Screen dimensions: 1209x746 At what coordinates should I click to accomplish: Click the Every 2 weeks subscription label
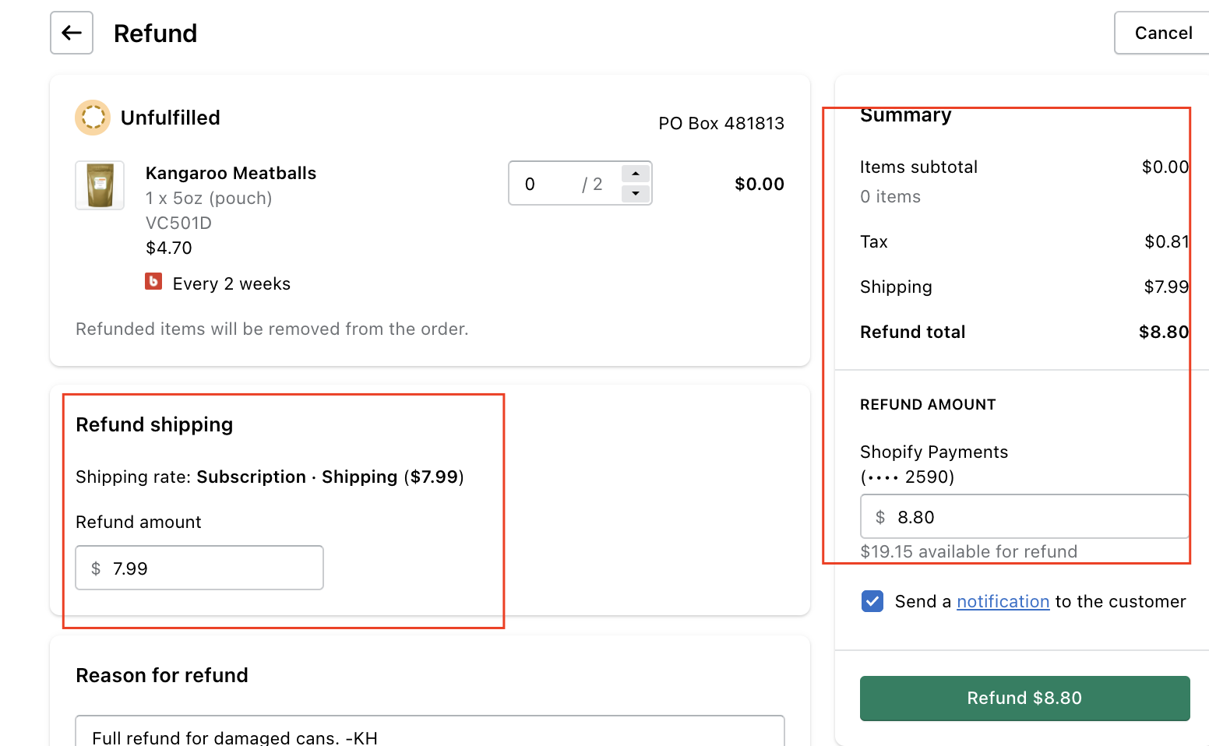[x=231, y=283]
